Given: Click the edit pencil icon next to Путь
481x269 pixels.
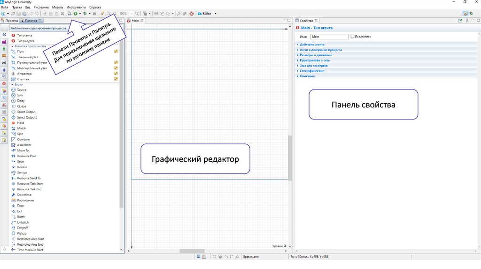Looking at the screenshot, I should coord(116,52).
